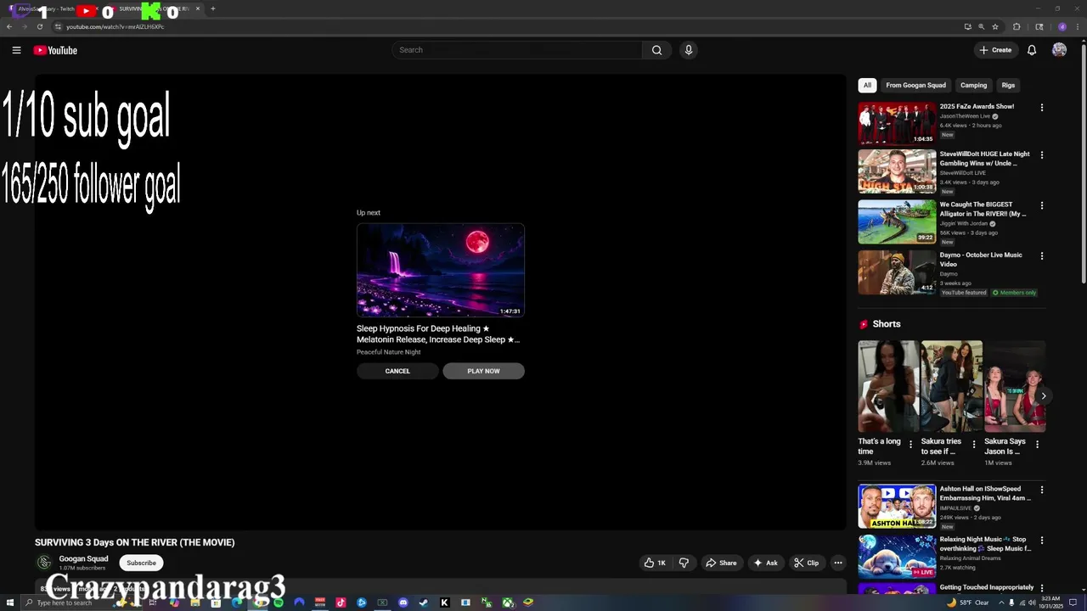Open options for Daymo October Live Music video

[x=1042, y=256]
